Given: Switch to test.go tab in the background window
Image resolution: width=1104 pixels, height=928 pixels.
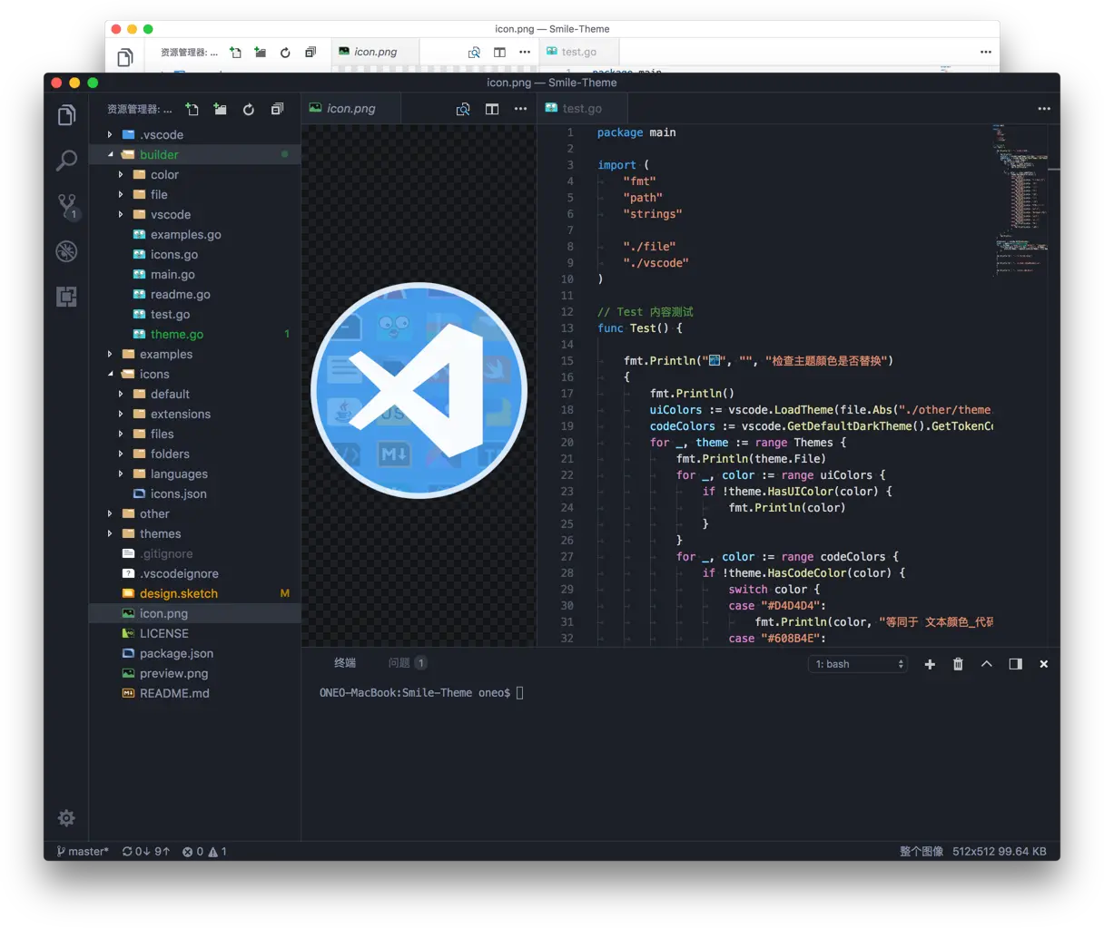Looking at the screenshot, I should pos(578,52).
